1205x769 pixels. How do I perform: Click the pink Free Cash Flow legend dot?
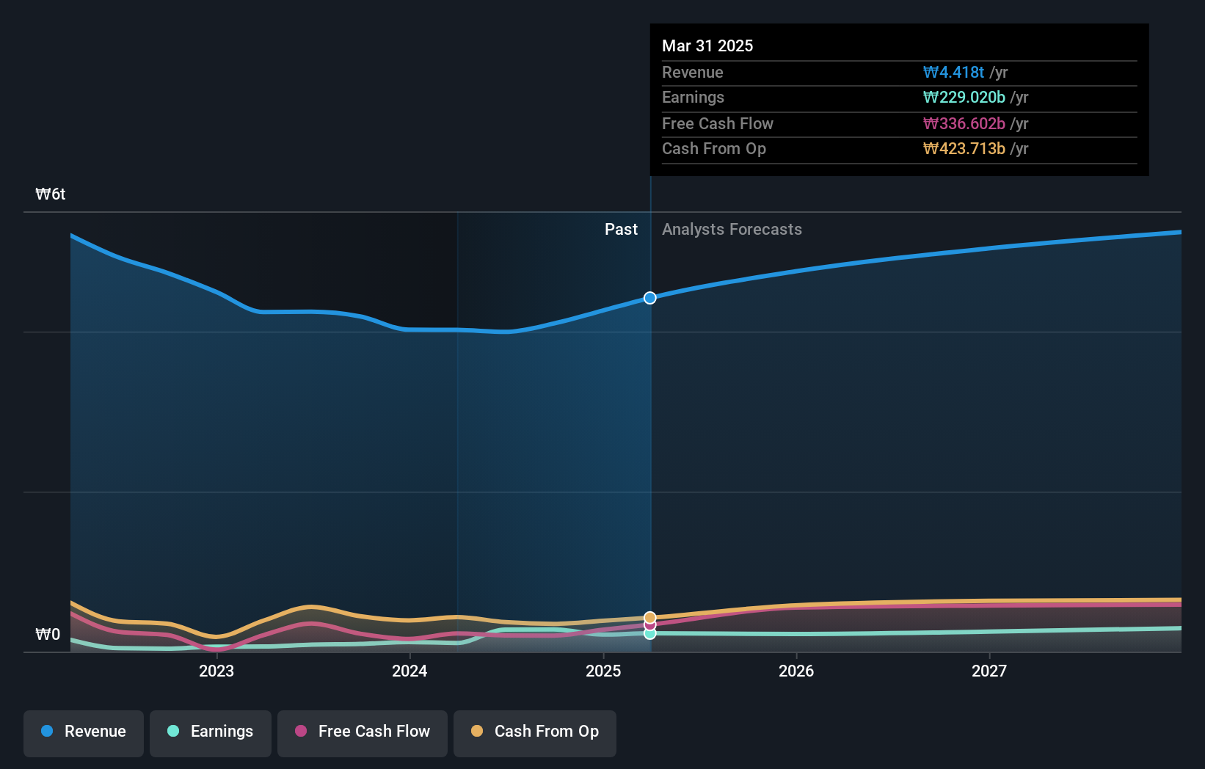coord(302,732)
